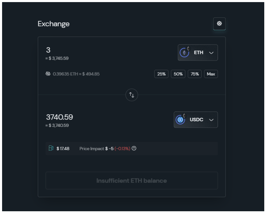This screenshot has width=266, height=213.
Task: Click the sell amount field showing 3
Action: (48, 50)
